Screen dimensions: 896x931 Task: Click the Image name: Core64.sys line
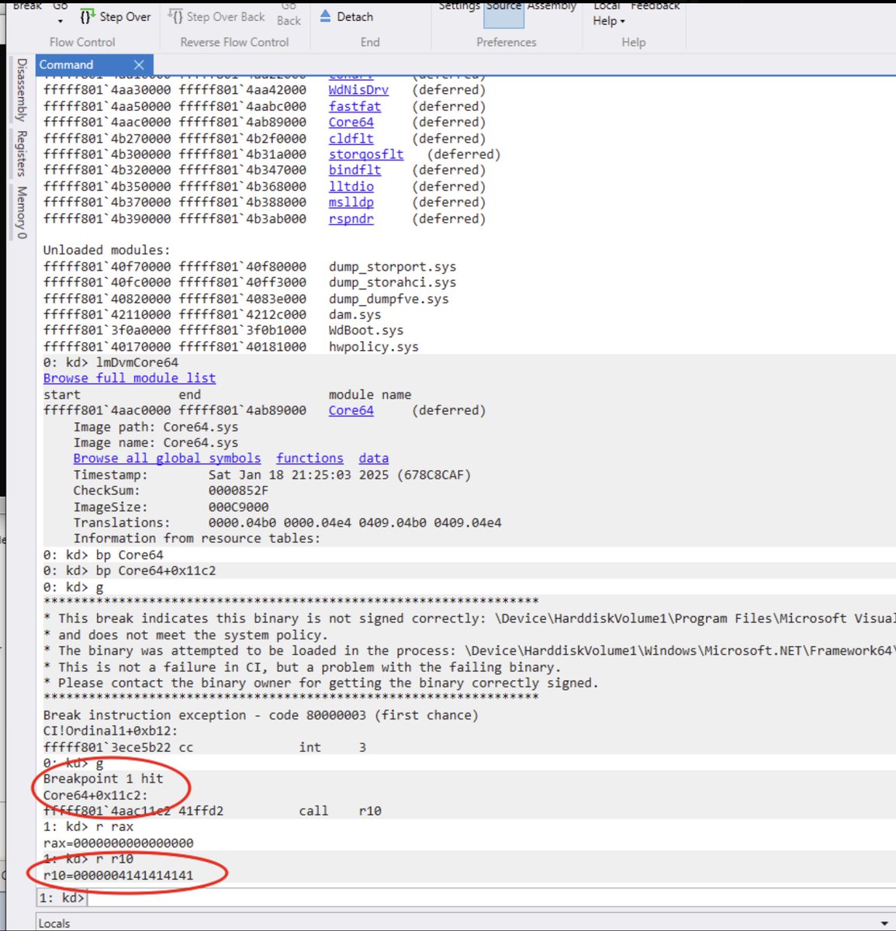156,442
